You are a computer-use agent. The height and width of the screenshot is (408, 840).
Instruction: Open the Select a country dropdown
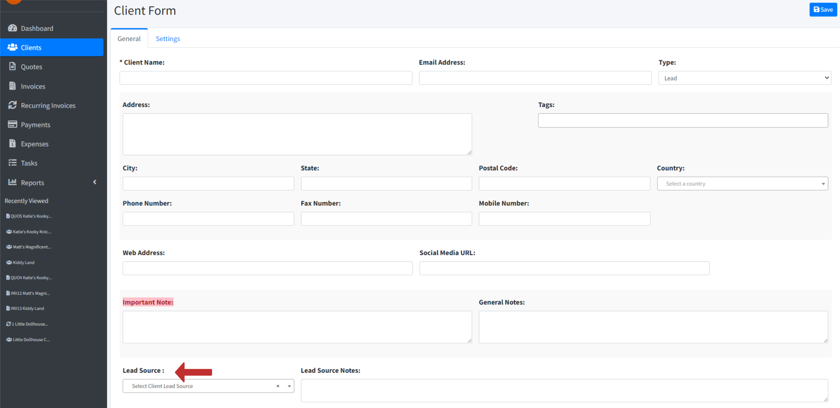[742, 184]
